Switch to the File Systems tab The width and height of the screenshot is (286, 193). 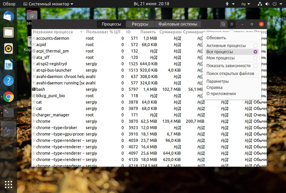(177, 24)
